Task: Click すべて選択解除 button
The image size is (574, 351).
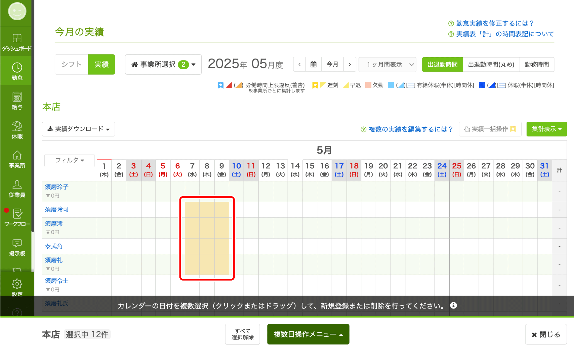Action: tap(242, 334)
